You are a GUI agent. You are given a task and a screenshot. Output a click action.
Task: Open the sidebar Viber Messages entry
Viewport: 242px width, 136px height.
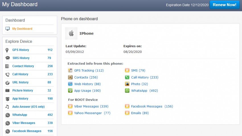(24, 123)
